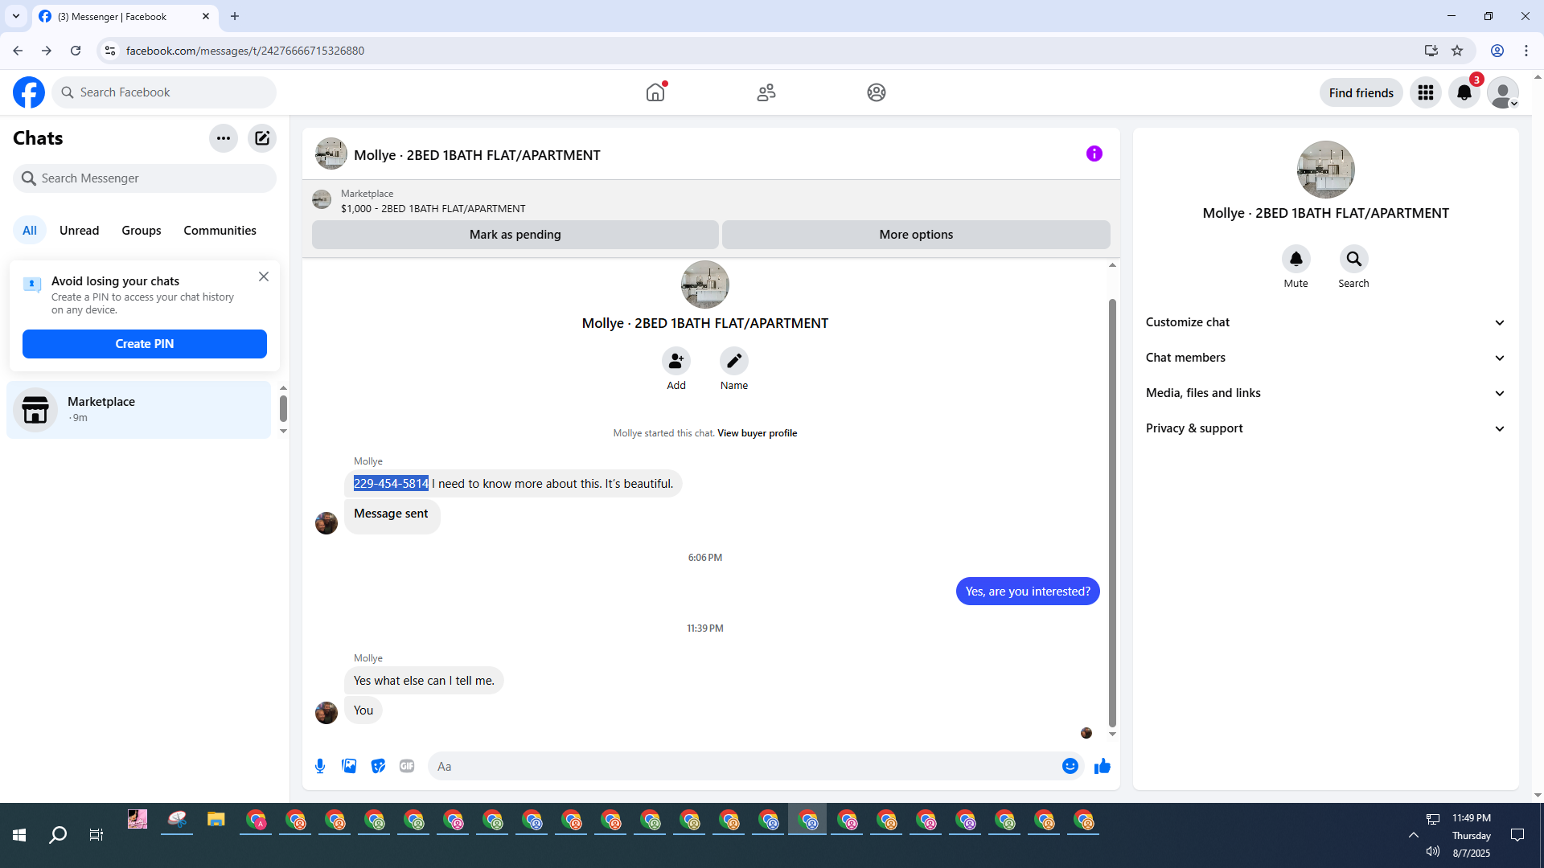Expand Chat members section
Viewport: 1544px width, 868px height.
[1325, 358]
